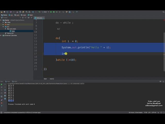Click Main in editor breadcrumb bar
Screen dimensions: 165x124
pyautogui.click(x=45, y=79)
